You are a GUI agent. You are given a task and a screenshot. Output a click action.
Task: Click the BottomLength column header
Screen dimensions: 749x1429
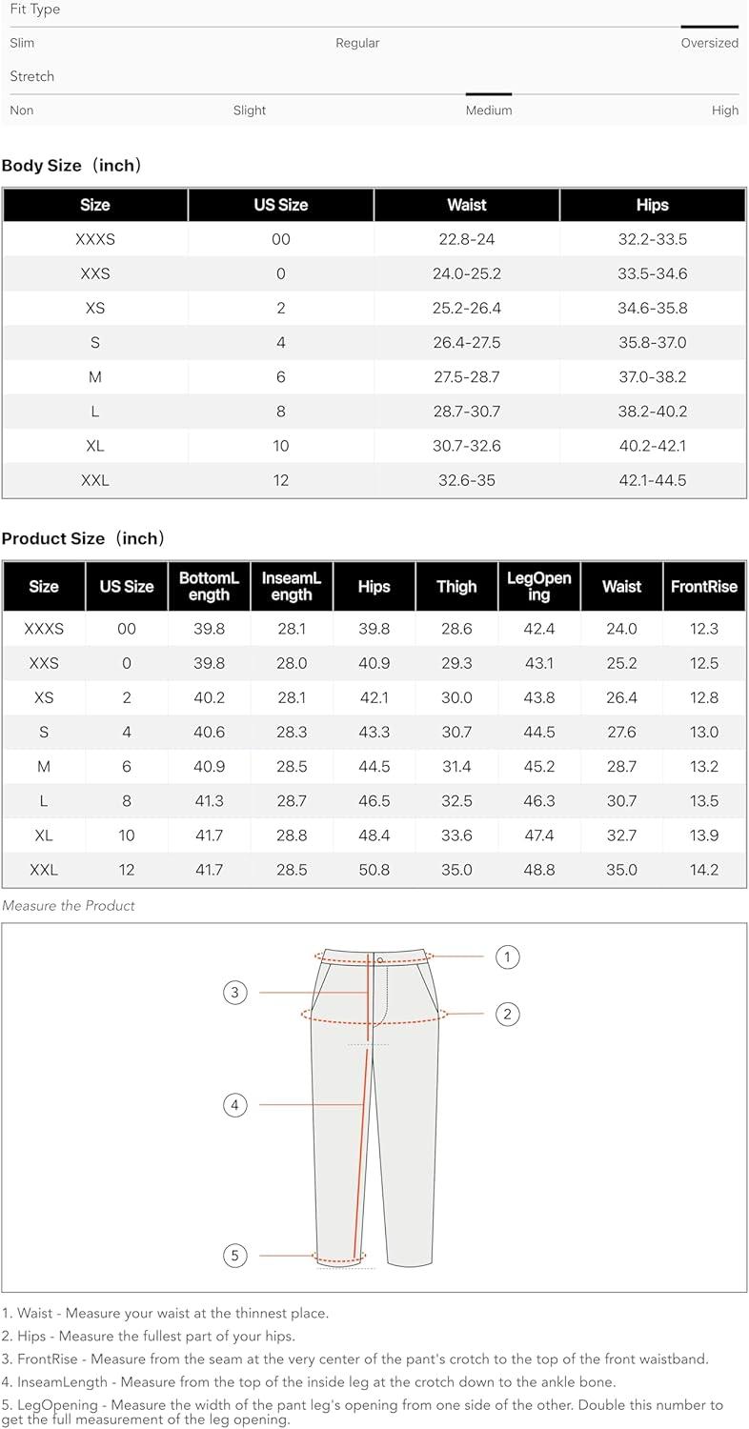(209, 587)
